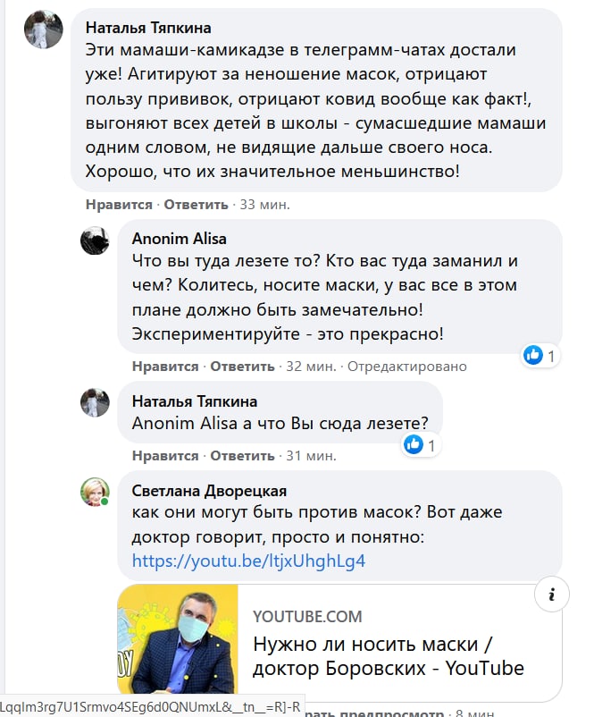Open Светлана Дворецкая's profile avatar
This screenshot has width=594, height=717.
point(95,493)
